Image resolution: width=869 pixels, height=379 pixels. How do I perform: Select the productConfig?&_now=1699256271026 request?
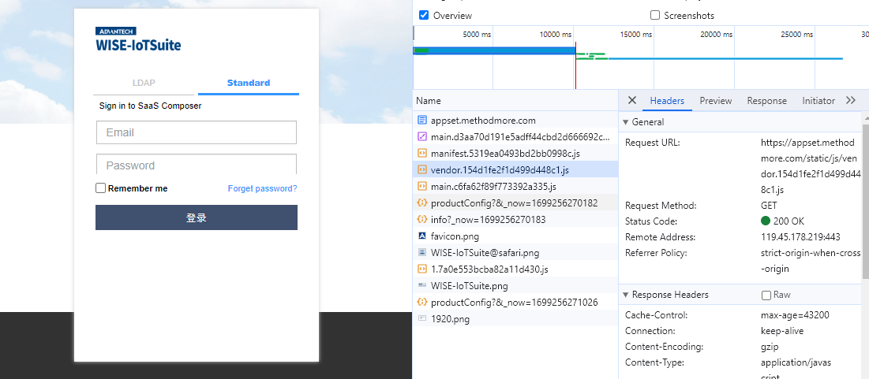click(x=515, y=303)
